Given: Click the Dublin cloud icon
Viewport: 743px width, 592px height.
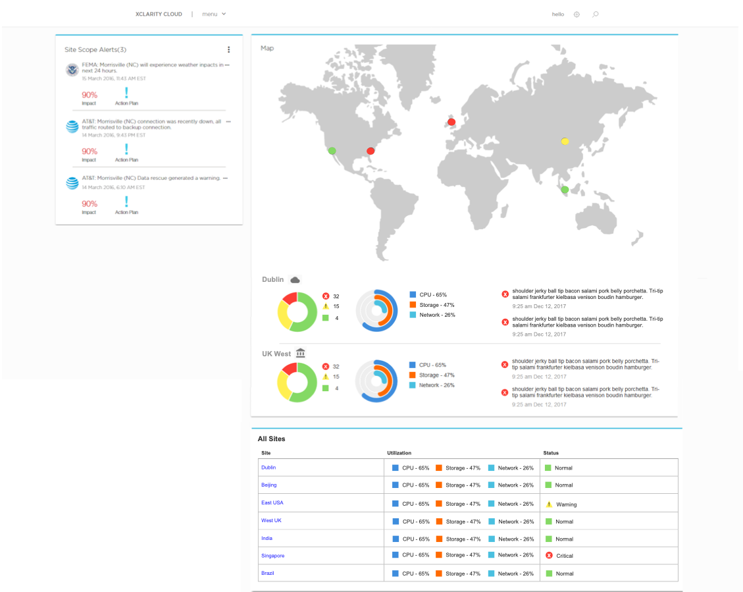Looking at the screenshot, I should (x=295, y=280).
